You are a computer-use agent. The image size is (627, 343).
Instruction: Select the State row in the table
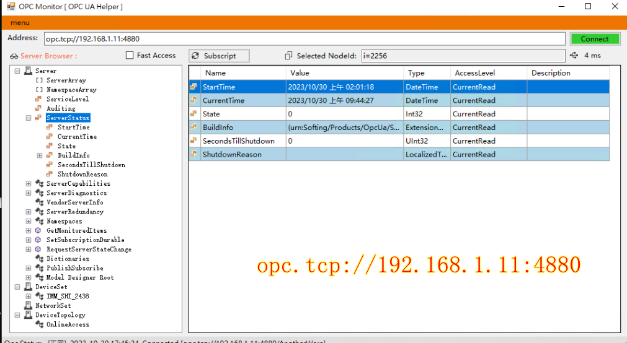(x=399, y=114)
